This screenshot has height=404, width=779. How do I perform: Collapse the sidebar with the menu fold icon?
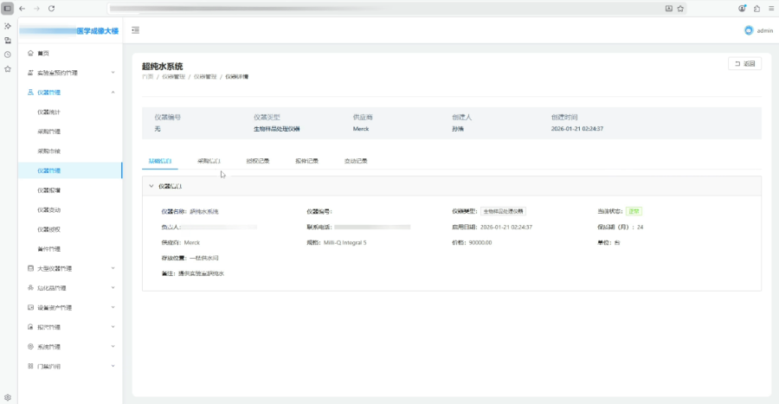pos(136,30)
